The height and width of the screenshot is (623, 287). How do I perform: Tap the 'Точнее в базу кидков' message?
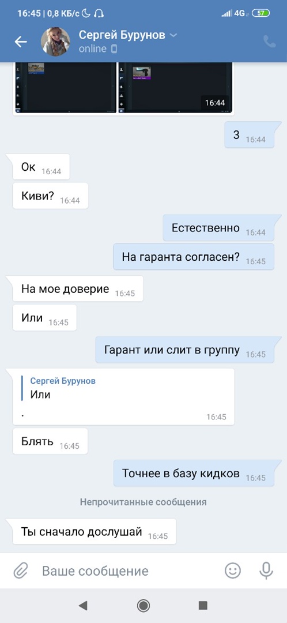(x=194, y=473)
